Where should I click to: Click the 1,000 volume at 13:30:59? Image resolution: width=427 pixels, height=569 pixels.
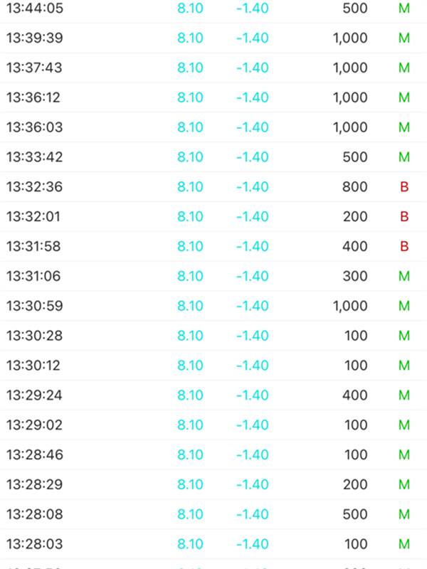point(349,306)
